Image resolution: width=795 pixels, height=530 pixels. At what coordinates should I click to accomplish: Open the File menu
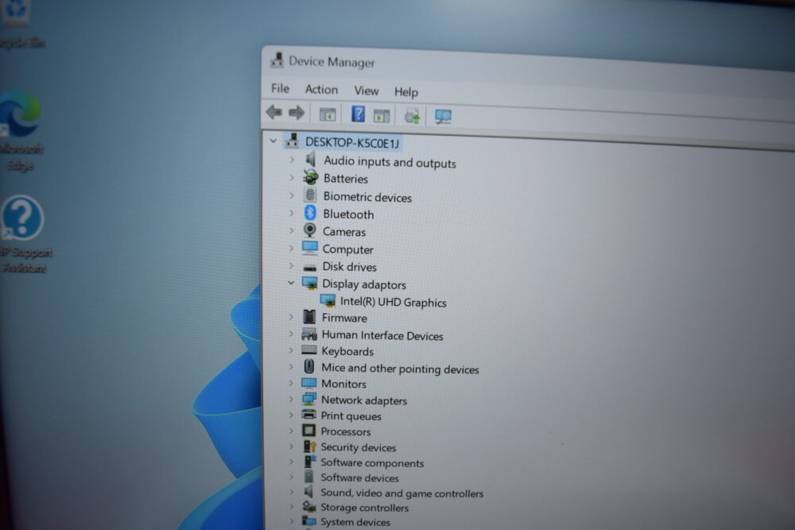pos(280,88)
